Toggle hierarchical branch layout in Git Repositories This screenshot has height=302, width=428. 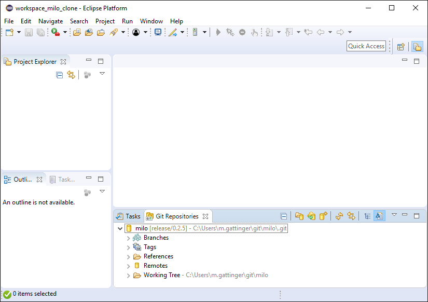point(367,216)
